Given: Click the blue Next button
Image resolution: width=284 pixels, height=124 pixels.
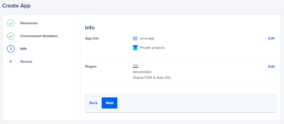Looking at the screenshot, I should pyautogui.click(x=109, y=103).
